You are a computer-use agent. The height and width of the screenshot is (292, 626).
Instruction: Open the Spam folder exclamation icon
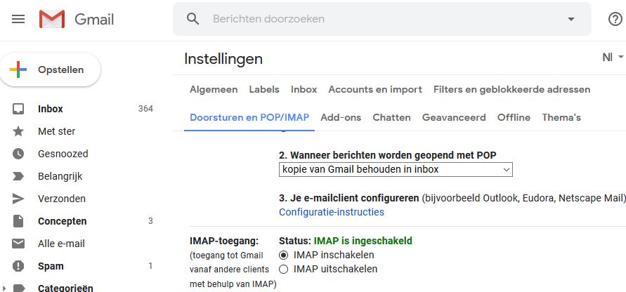18,266
